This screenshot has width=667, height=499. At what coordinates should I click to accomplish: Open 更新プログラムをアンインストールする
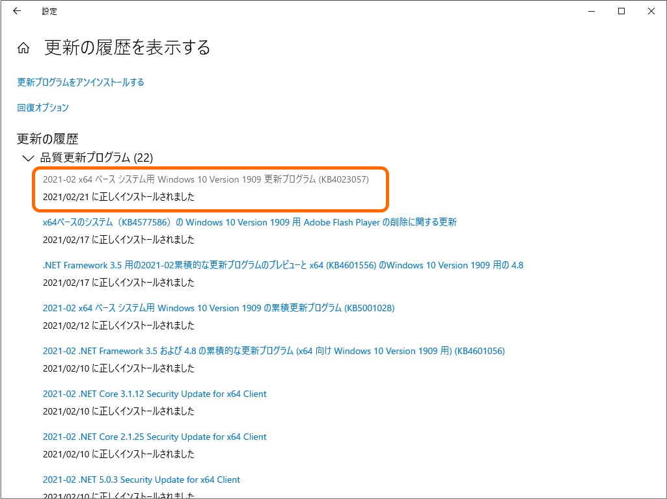[x=80, y=82]
